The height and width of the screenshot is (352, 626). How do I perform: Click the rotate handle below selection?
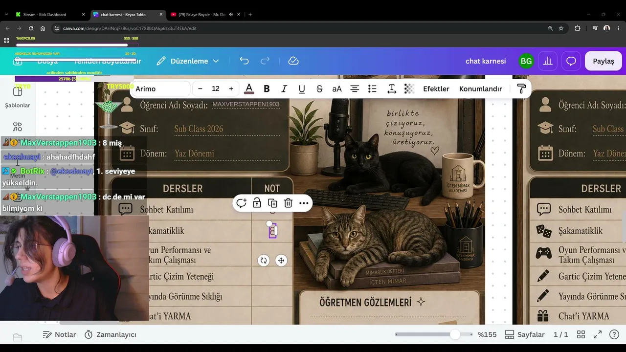tap(264, 261)
